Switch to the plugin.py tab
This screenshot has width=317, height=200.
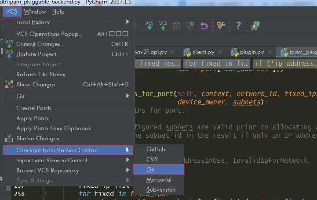tap(252, 52)
